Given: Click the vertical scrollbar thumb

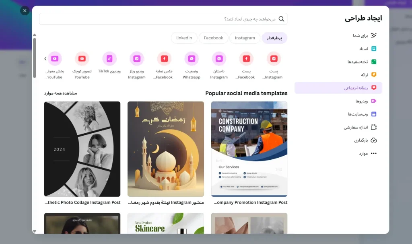Looking at the screenshot, I should coord(35,58).
